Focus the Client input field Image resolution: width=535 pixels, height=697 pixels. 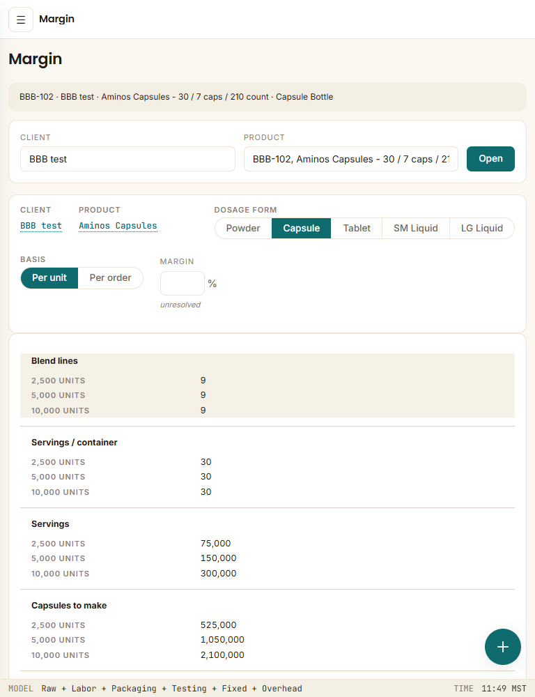(127, 159)
